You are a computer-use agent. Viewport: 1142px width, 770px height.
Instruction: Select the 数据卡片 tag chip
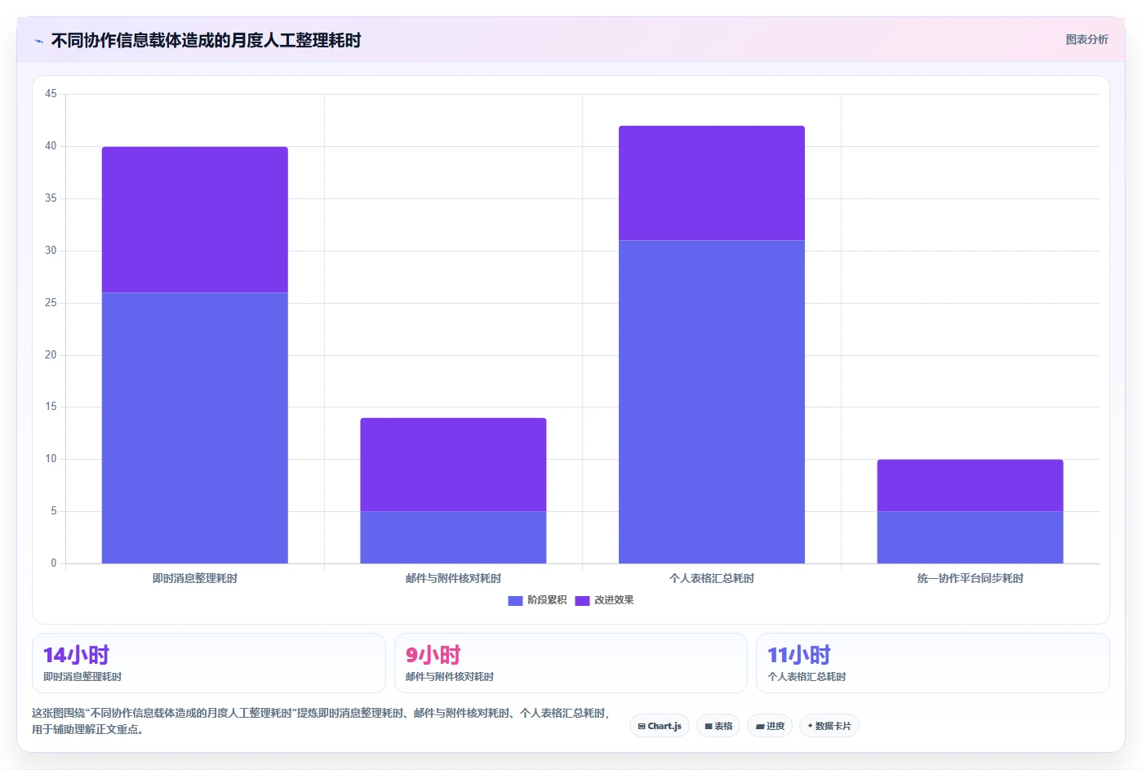[x=829, y=726]
